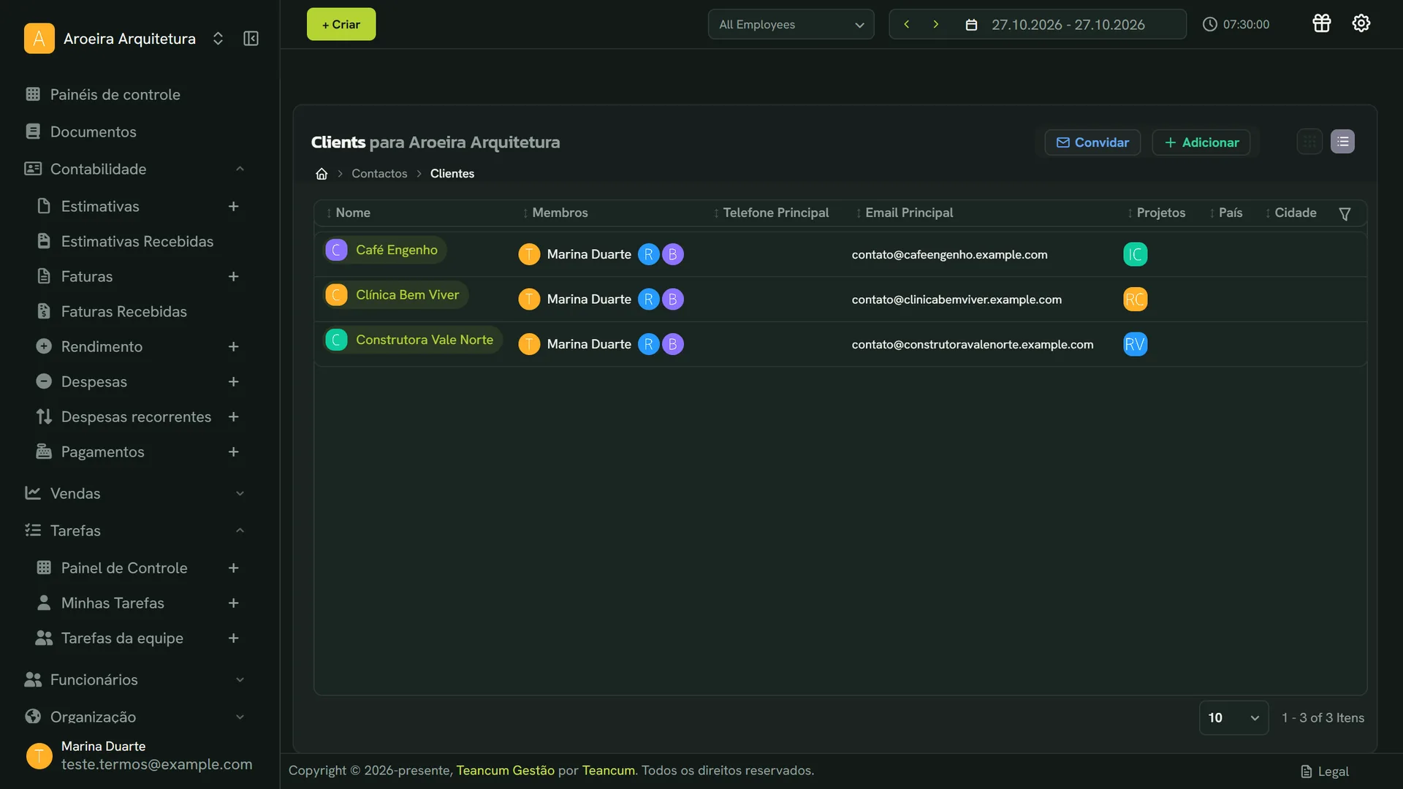The height and width of the screenshot is (789, 1403).
Task: Sort table by Nome column header
Action: click(x=349, y=213)
